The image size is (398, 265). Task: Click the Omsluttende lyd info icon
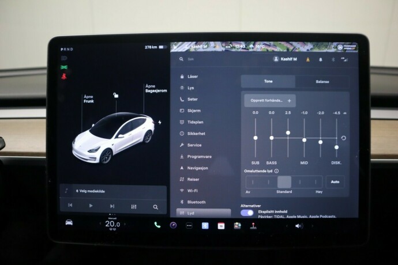[276, 171]
